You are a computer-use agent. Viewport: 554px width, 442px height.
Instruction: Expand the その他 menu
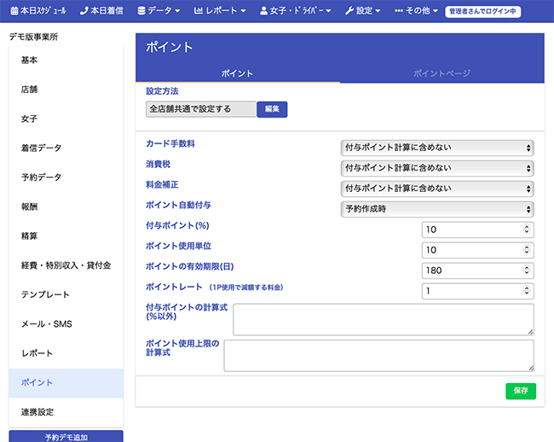coord(416,11)
